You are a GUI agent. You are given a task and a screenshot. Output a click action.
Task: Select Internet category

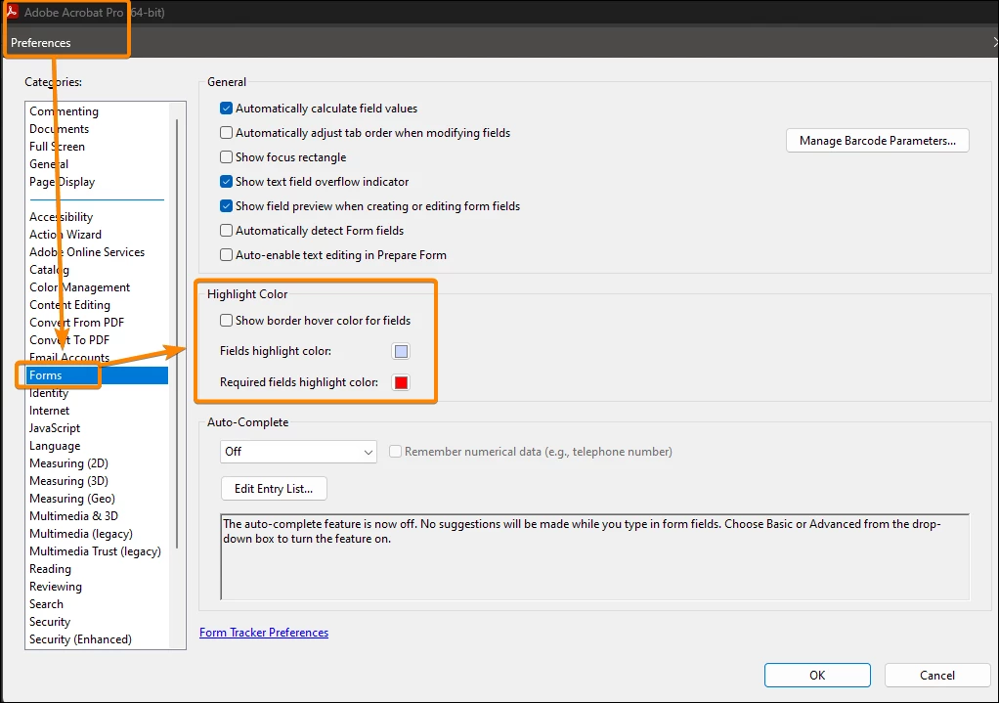click(49, 411)
